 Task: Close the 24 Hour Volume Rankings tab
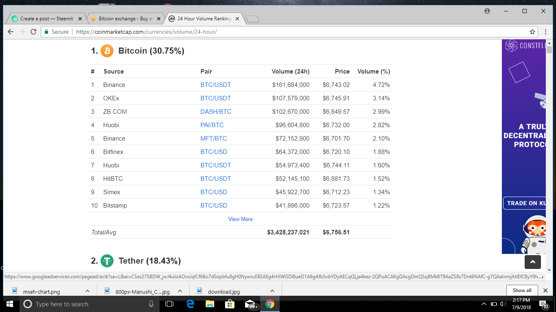click(x=237, y=19)
